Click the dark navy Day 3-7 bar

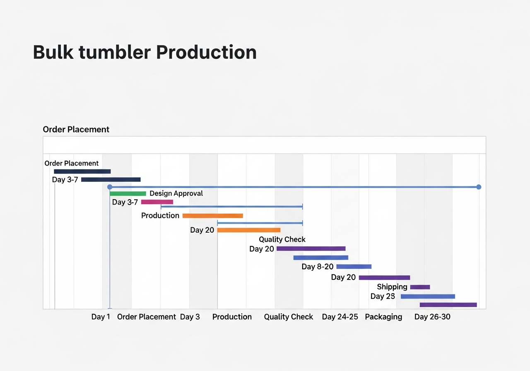coord(111,179)
